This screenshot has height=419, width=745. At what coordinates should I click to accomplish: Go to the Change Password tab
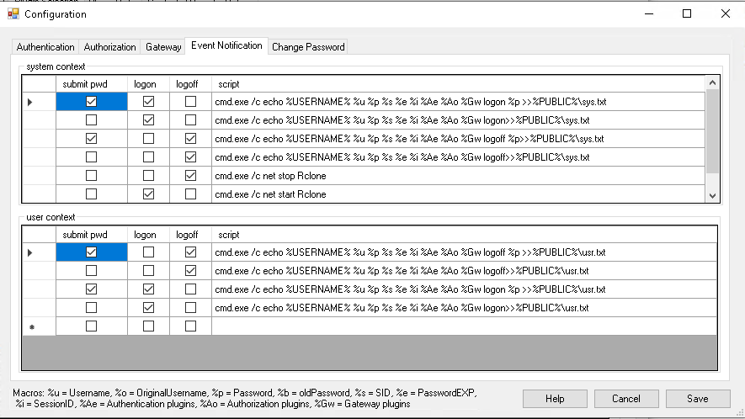pyautogui.click(x=308, y=47)
